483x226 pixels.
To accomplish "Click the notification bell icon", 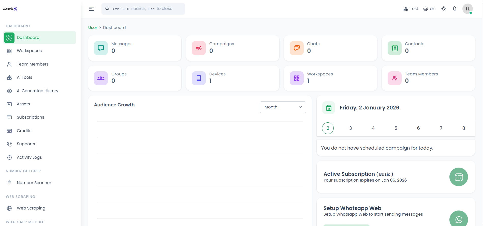I will pyautogui.click(x=455, y=9).
